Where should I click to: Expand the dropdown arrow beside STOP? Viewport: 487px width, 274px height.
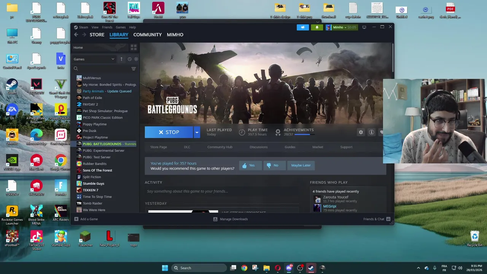[x=197, y=132]
